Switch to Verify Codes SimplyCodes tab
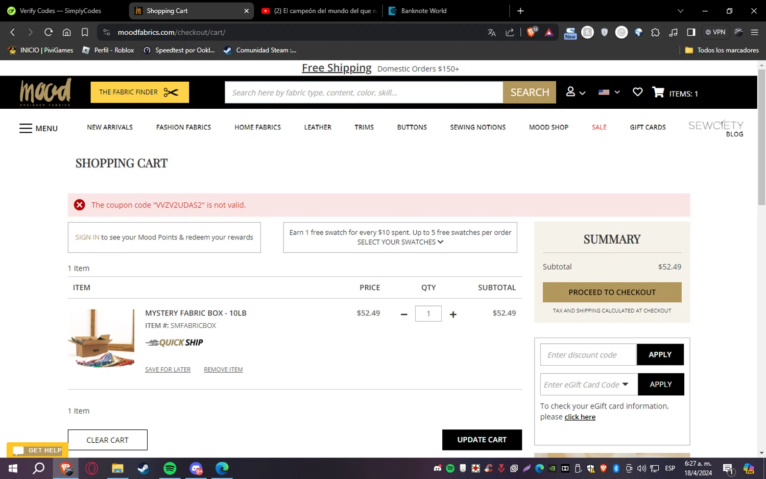The width and height of the screenshot is (766, 479). pyautogui.click(x=63, y=11)
